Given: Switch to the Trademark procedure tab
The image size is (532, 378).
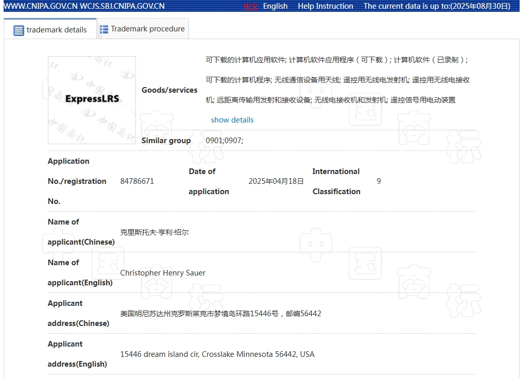Looking at the screenshot, I should coord(147,29).
